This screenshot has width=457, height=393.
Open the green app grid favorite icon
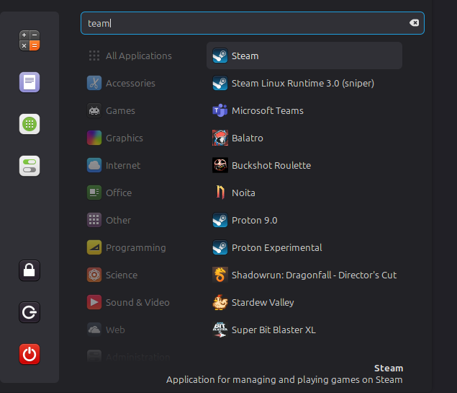pyautogui.click(x=30, y=124)
